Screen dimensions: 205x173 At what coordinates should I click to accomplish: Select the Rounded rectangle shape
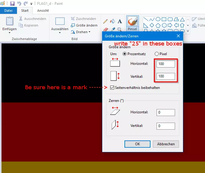coord(170,19)
